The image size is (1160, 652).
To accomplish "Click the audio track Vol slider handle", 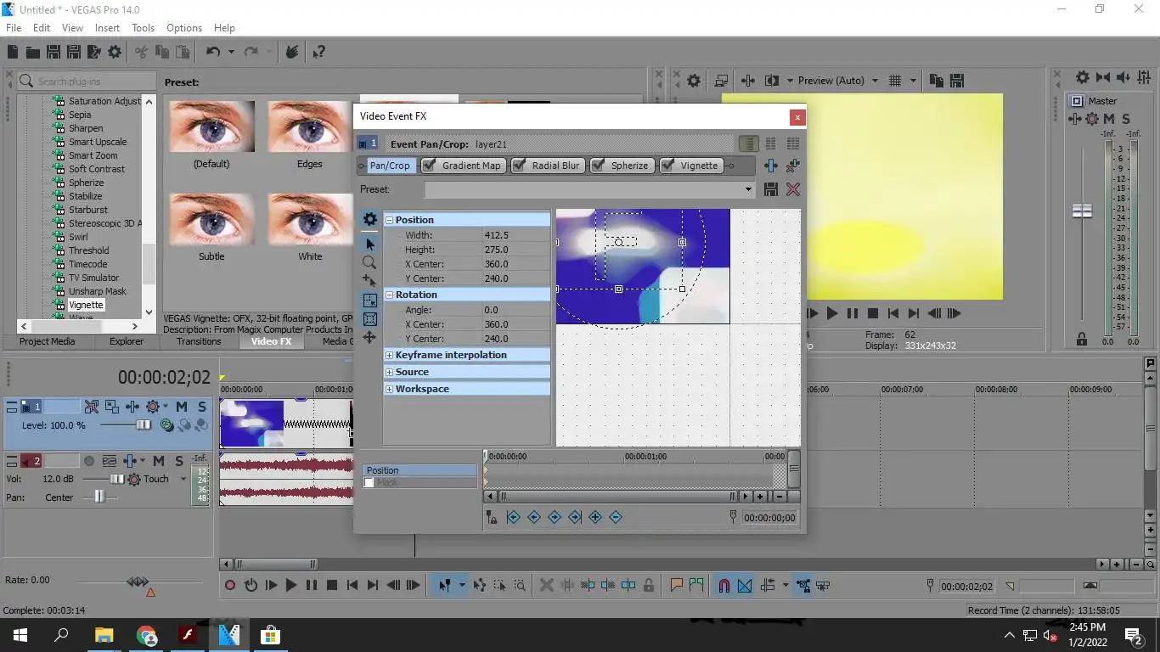I will (x=117, y=479).
